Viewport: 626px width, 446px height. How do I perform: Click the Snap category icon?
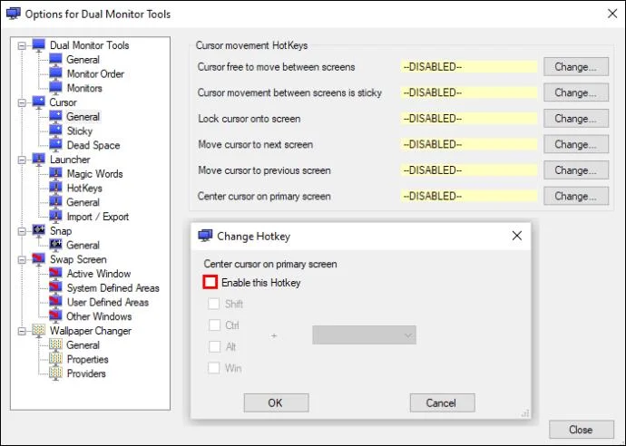pos(39,230)
